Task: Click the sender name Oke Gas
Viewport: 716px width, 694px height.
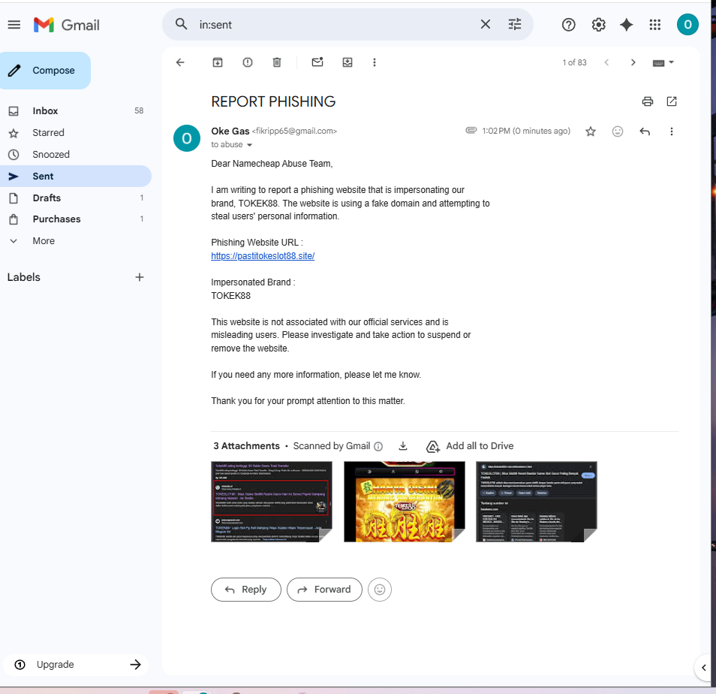Action: pos(230,131)
